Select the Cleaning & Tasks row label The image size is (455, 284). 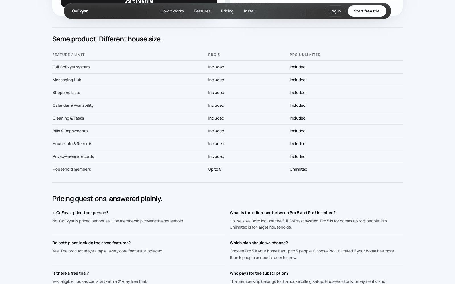point(68,118)
